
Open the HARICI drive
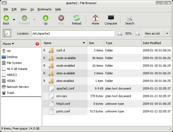(12, 75)
